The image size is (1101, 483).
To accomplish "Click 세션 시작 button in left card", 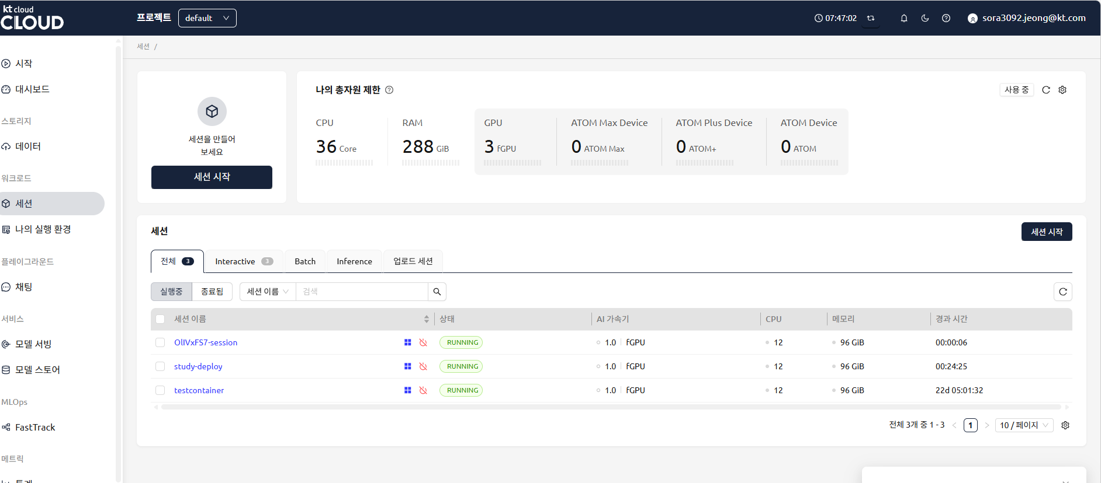I will (x=212, y=177).
